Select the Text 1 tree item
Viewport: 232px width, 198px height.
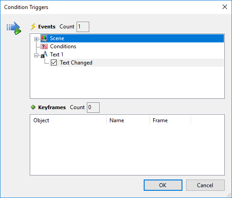(x=57, y=55)
